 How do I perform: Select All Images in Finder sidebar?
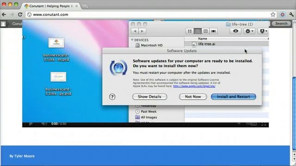[x=149, y=118]
